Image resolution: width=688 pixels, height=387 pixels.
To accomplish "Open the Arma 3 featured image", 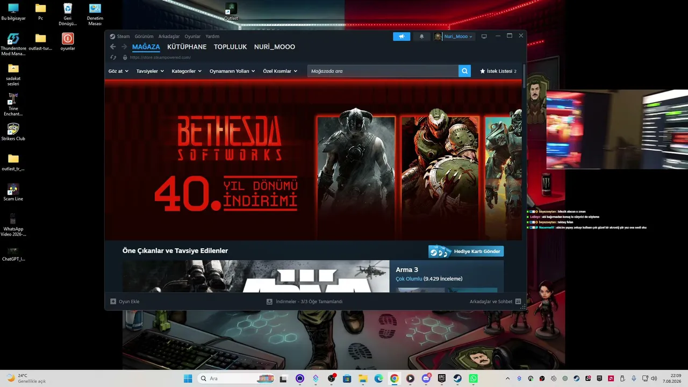I will pos(256,276).
